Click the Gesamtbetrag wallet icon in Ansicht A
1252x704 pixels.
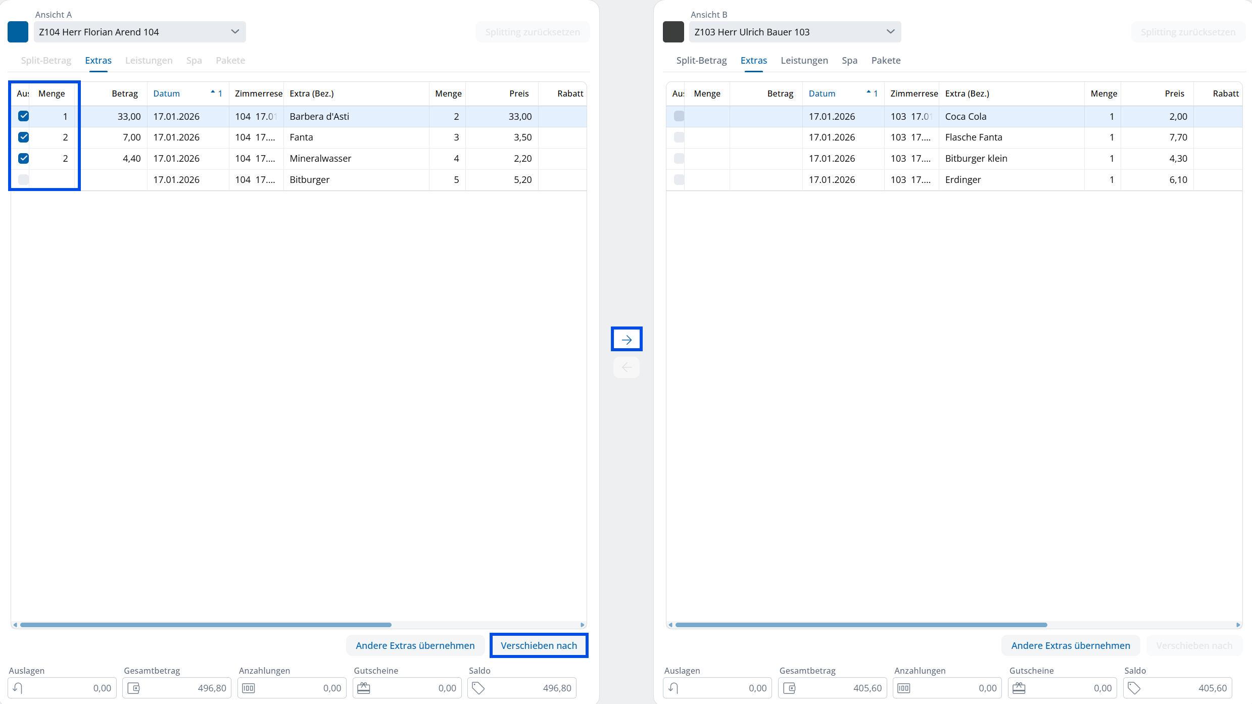(133, 688)
